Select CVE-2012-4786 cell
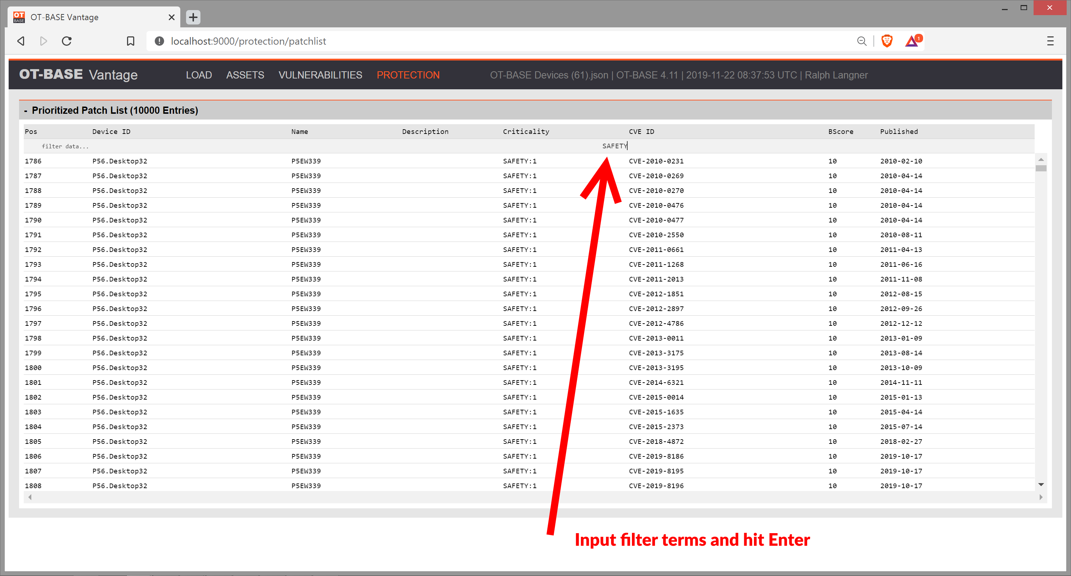 656,324
